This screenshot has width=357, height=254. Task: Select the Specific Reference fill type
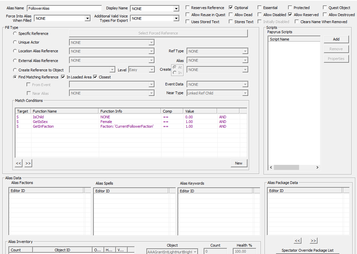[x=14, y=34]
